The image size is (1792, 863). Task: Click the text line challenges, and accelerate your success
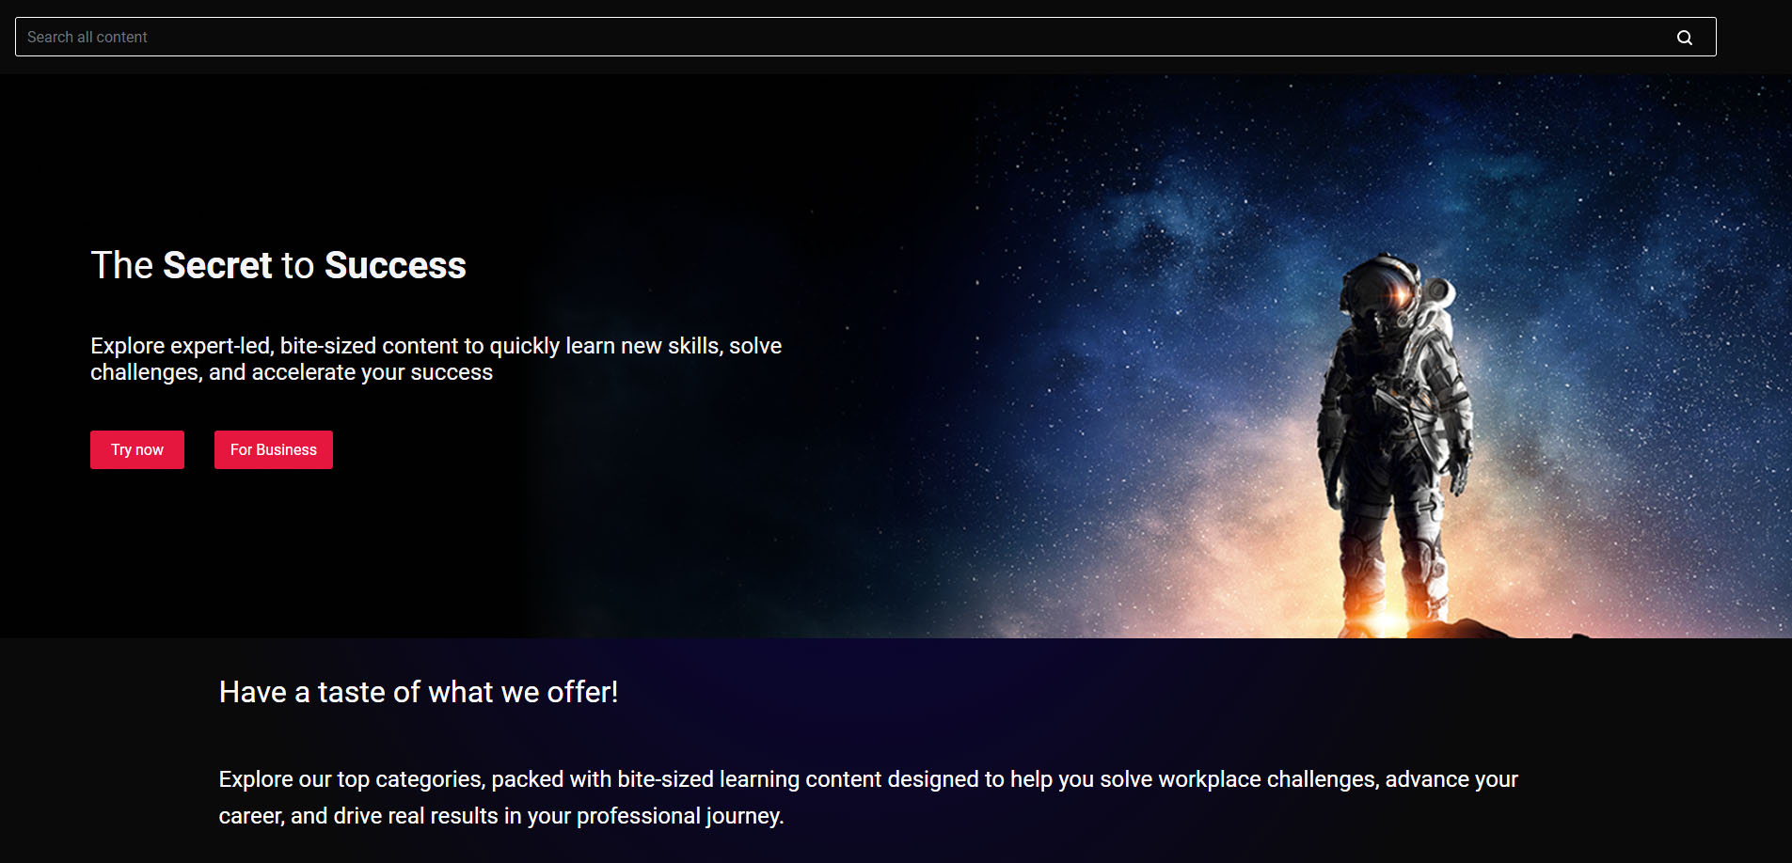click(292, 373)
